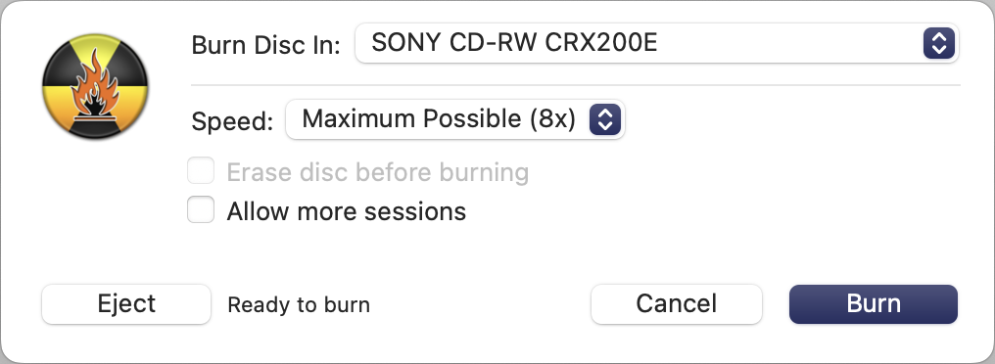Click the Erase disc before burning label text
The image size is (995, 364).
pos(378,172)
